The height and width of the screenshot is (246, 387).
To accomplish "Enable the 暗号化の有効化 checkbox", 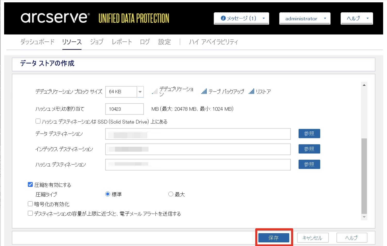I will click(x=30, y=204).
